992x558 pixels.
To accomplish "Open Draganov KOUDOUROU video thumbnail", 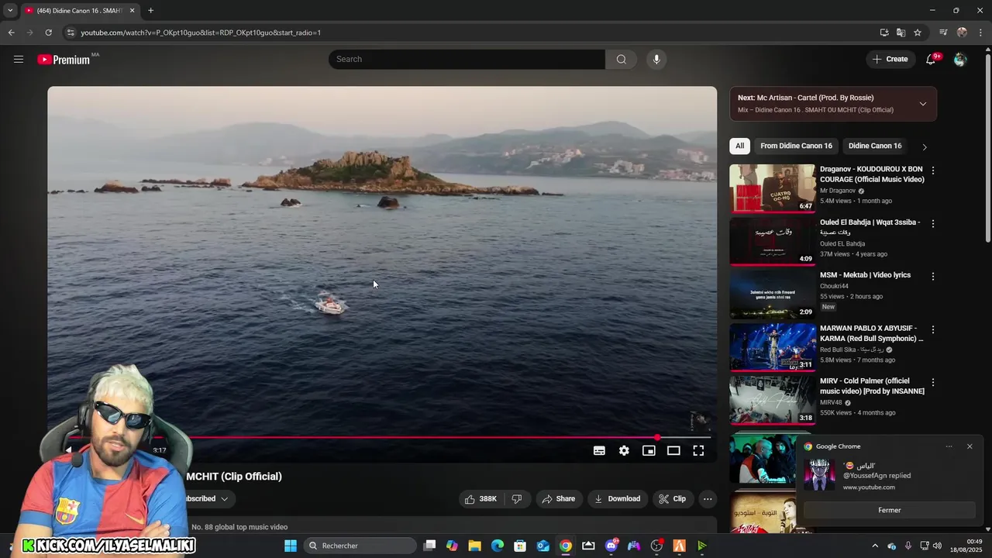I will tap(772, 188).
